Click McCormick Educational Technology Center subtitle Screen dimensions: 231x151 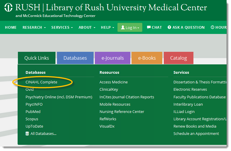coord(55,16)
